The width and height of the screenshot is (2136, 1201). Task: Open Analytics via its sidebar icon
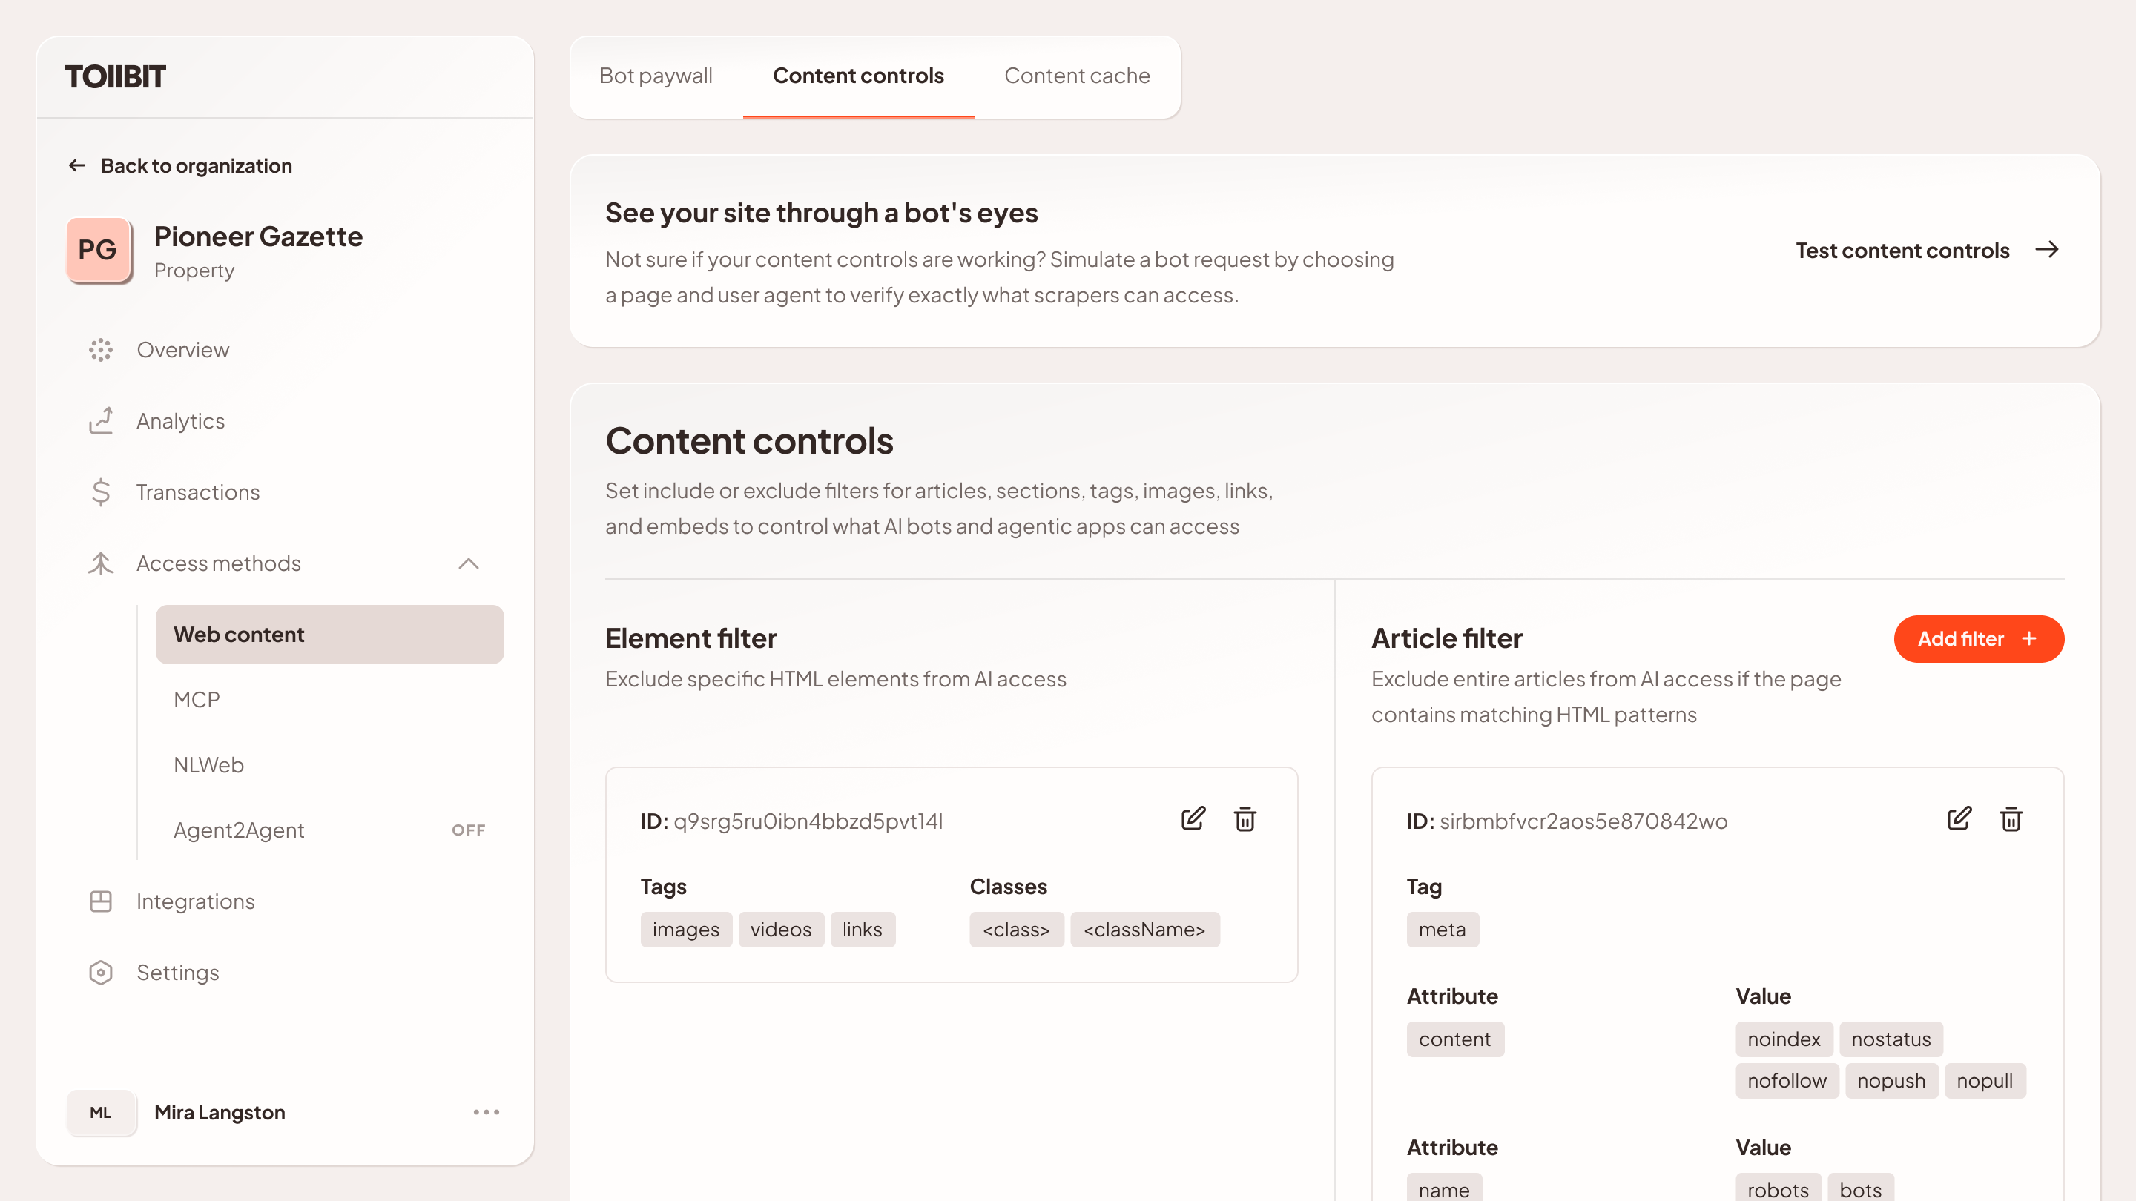100,421
